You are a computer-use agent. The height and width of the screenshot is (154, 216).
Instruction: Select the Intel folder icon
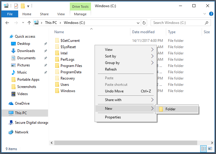tap(57, 53)
